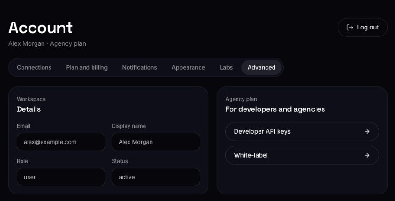Click the 'Agency plan' card label
This screenshot has width=395, height=201.
[241, 99]
